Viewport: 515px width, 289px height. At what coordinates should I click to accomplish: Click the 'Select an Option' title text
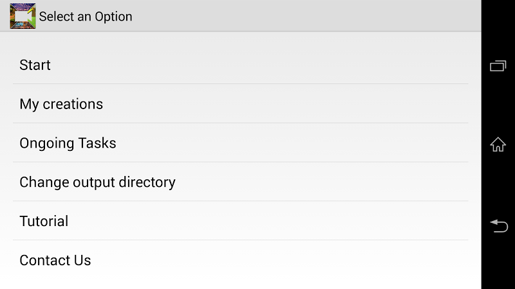86,17
